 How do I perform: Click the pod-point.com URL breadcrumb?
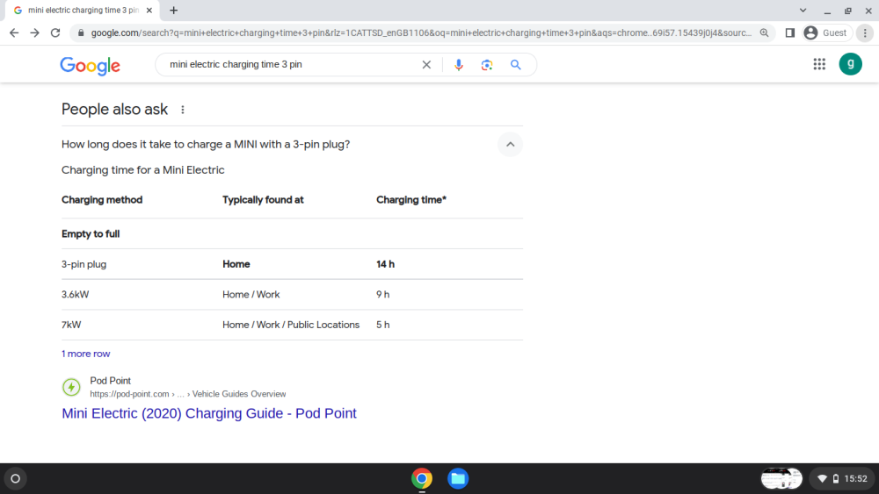click(188, 394)
